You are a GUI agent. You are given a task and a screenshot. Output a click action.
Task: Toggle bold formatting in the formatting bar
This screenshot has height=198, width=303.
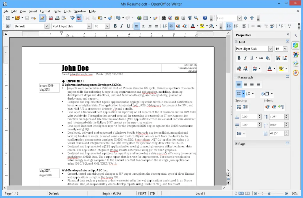[x=115, y=26]
